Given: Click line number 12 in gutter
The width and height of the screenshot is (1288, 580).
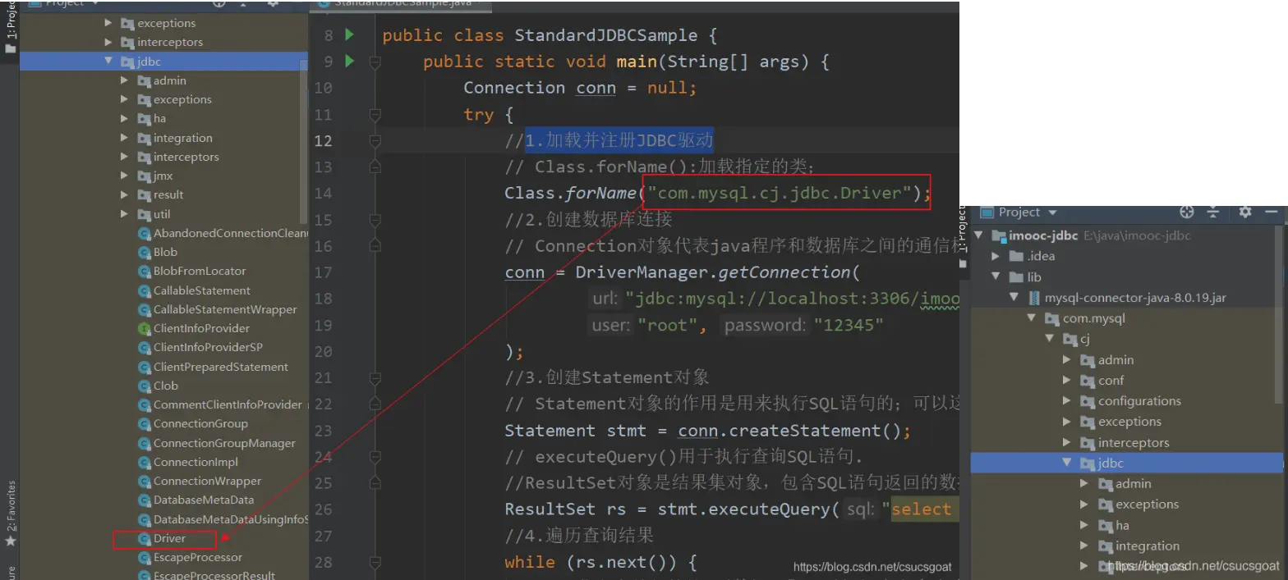Looking at the screenshot, I should click(x=323, y=140).
